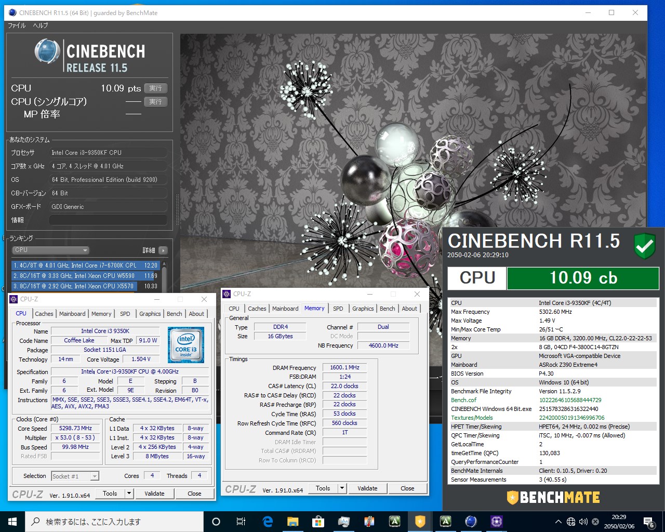Screen dimensions: 665x532
Task: Switch to Caches tab in left CPU-Z
Action: coord(44,314)
